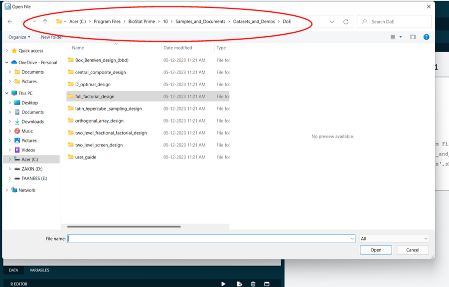The image size is (449, 287).
Task: Go up one folder level arrow
Action: coord(45,21)
